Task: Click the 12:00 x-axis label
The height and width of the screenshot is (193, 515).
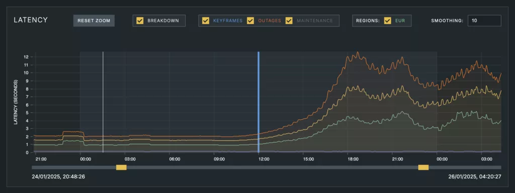Action: pyautogui.click(x=264, y=159)
